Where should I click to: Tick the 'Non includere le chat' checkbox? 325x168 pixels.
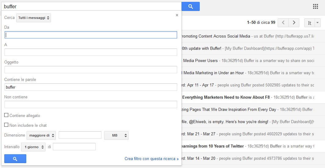point(6,125)
